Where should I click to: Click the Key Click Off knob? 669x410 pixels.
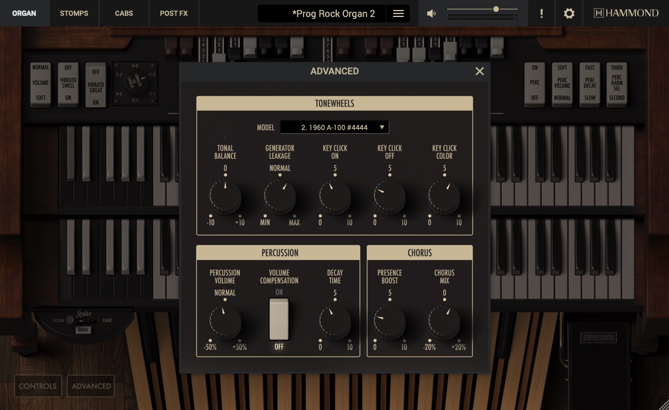coord(390,197)
